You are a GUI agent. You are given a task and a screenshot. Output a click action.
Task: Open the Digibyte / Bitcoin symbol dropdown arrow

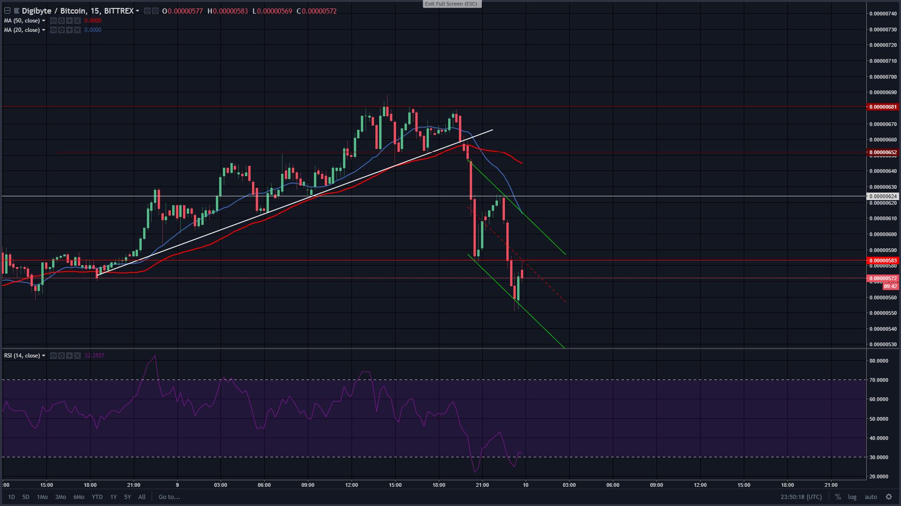137,11
